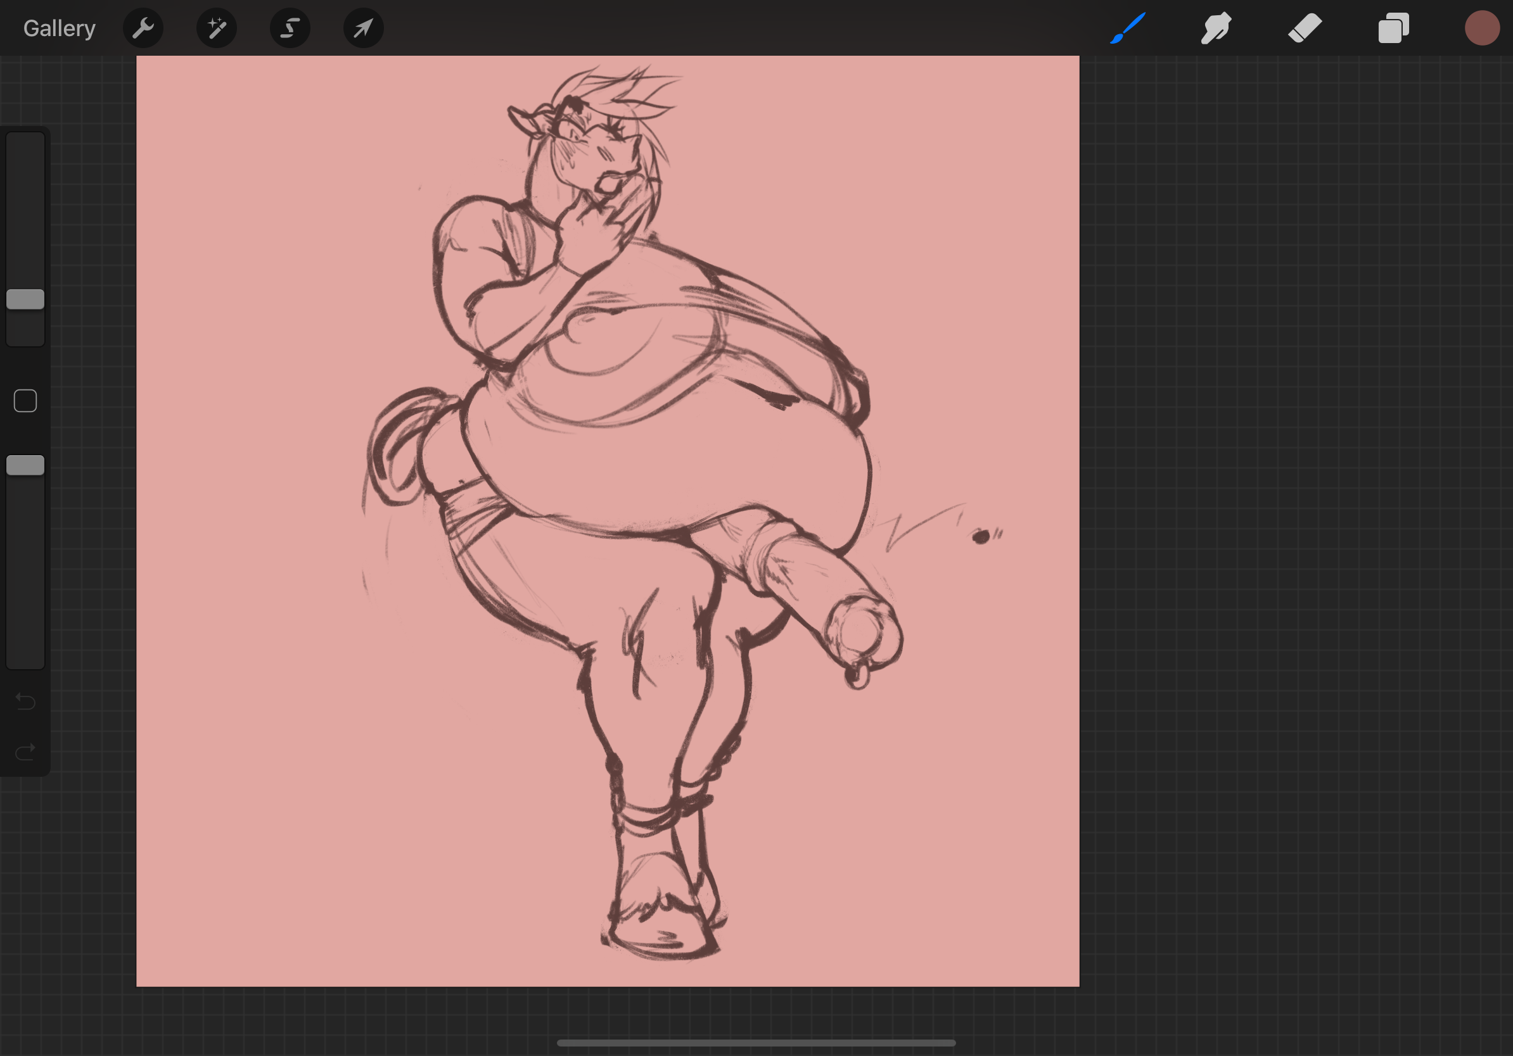
Task: Select the Smudge finger tool
Action: [1216, 28]
